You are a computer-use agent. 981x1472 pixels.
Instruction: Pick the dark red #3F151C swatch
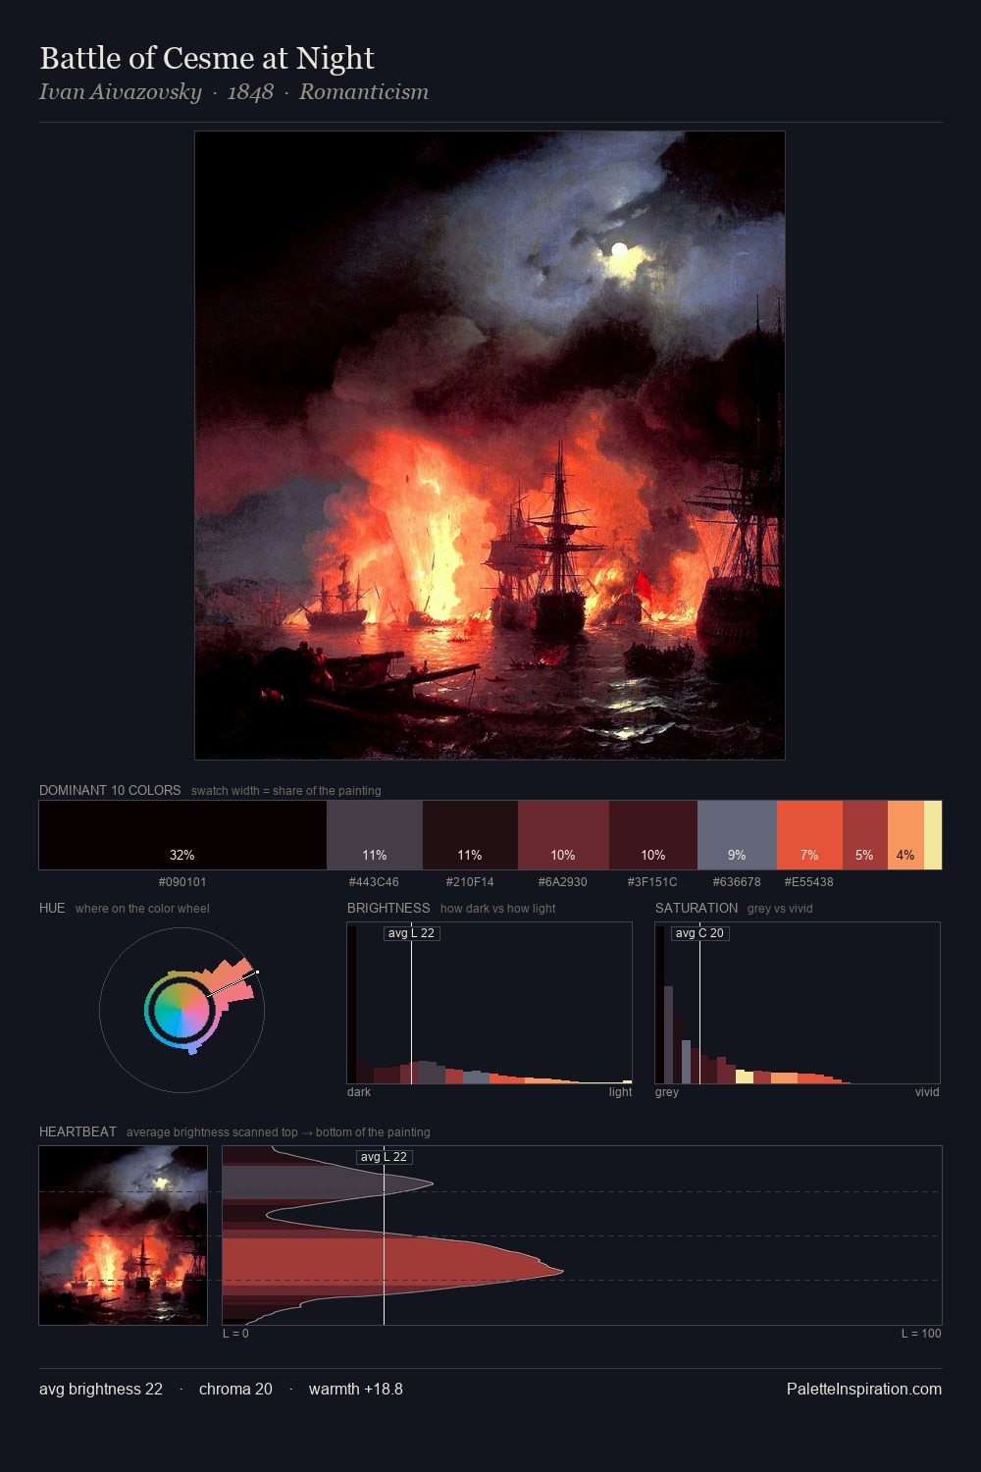tap(653, 835)
